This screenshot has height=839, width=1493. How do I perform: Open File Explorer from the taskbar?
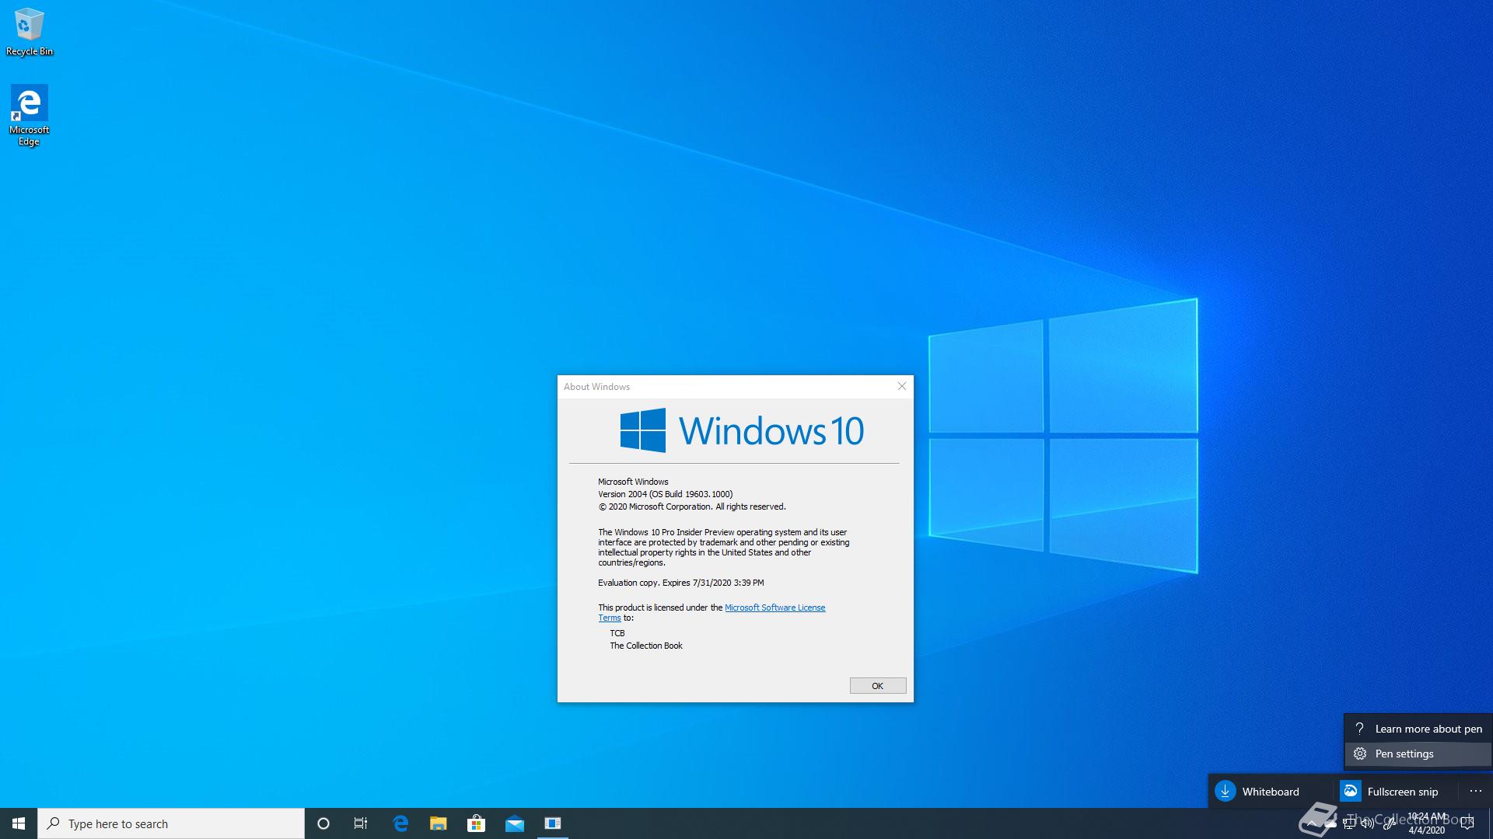tap(438, 823)
